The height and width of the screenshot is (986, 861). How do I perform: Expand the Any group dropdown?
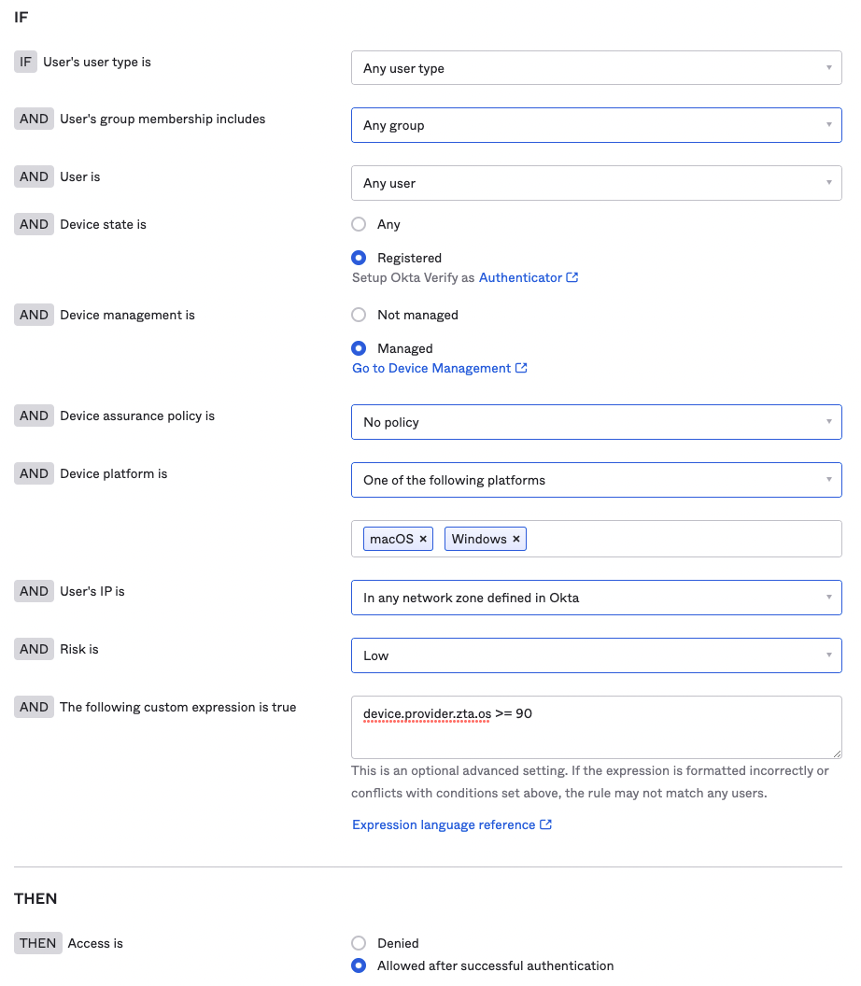(x=596, y=125)
